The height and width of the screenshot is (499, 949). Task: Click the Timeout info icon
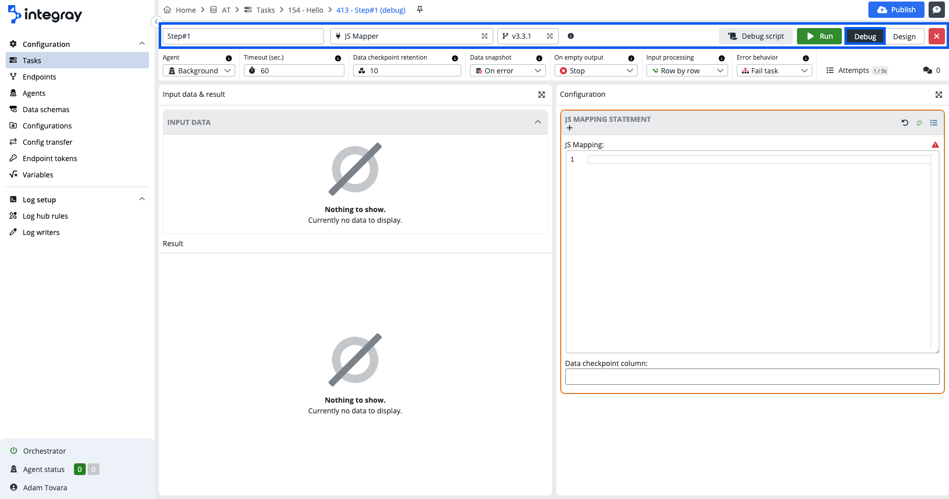point(338,58)
